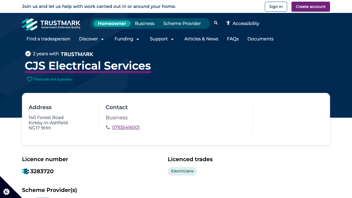Select the Business audience option
This screenshot has height=198, width=352.
click(144, 23)
